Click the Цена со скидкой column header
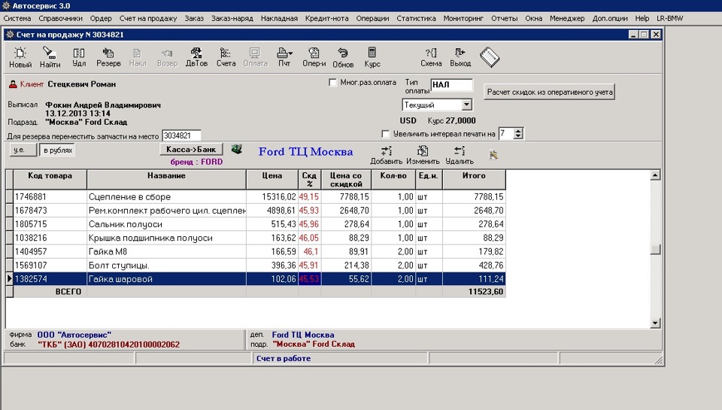722x410 pixels. (x=346, y=180)
